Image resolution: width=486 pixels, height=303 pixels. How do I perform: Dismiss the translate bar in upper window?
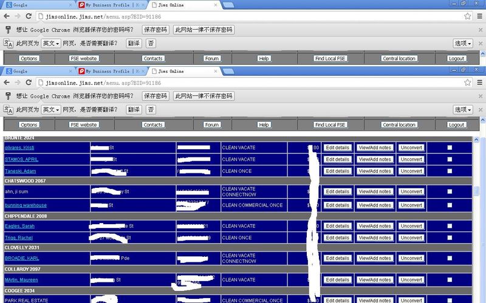(481, 44)
